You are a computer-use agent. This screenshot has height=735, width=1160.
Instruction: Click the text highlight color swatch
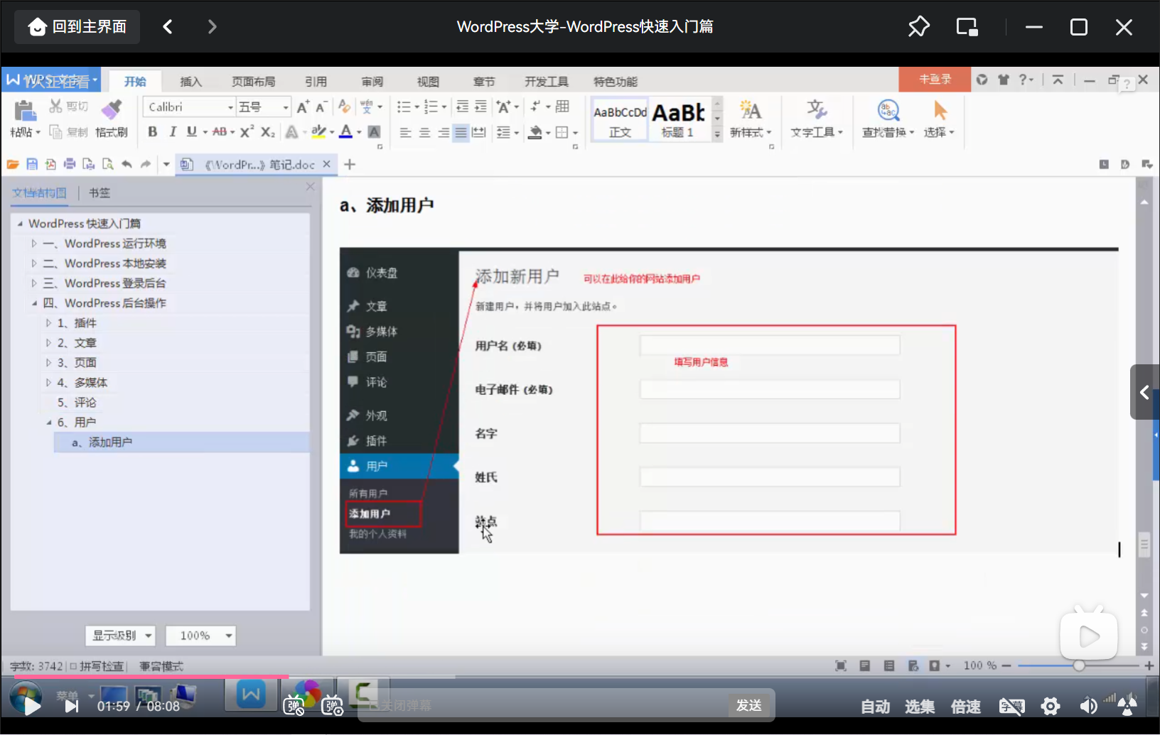coord(318,131)
